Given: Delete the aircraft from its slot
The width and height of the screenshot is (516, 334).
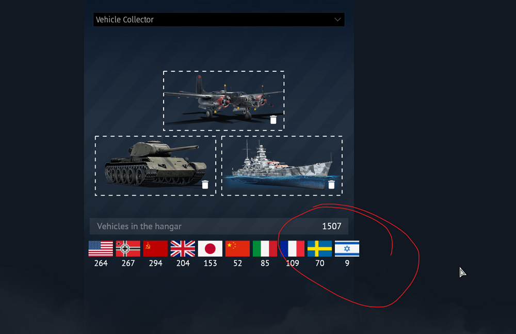Looking at the screenshot, I should (273, 120).
